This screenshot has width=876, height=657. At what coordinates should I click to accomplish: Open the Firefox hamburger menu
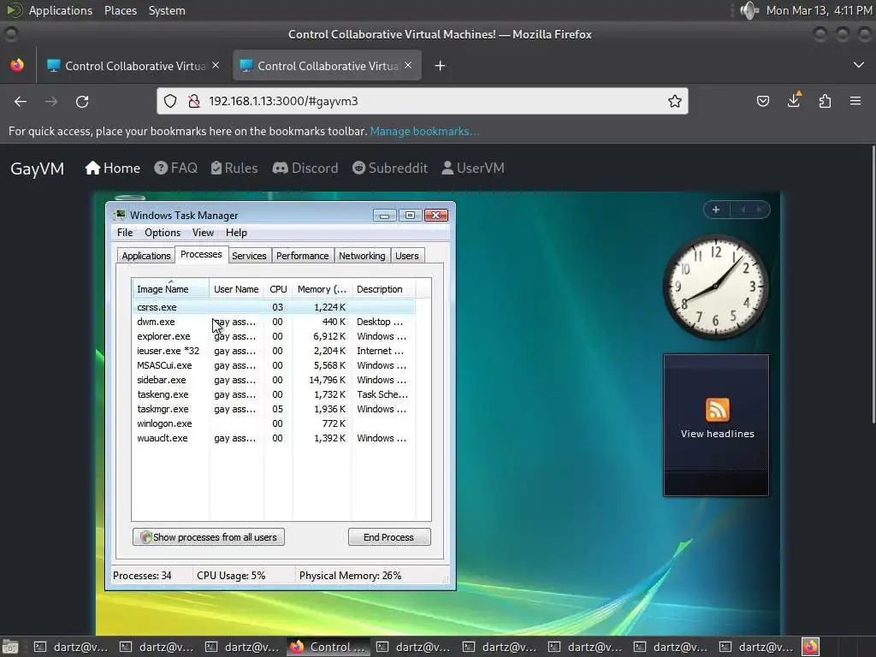pyautogui.click(x=855, y=101)
